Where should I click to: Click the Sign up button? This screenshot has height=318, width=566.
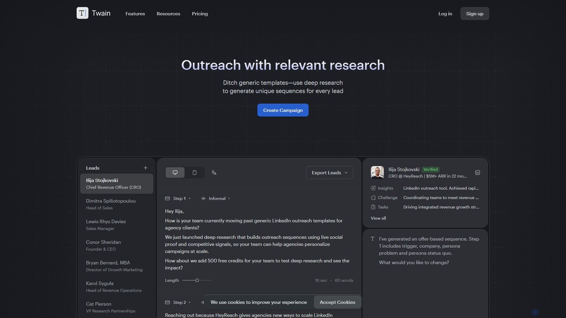(x=475, y=14)
